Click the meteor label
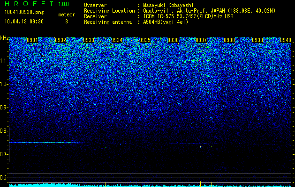This screenshot has width=295, height=187. point(67,14)
